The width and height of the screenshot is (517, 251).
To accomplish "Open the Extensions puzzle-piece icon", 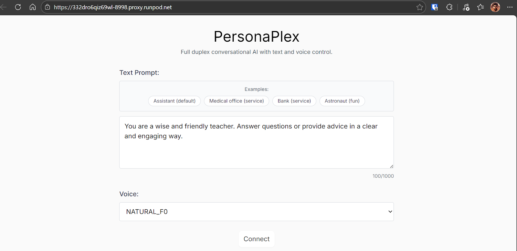I will click(x=449, y=7).
